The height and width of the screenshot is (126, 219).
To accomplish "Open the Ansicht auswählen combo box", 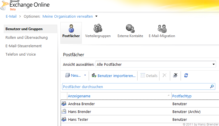I will (x=155, y=64).
